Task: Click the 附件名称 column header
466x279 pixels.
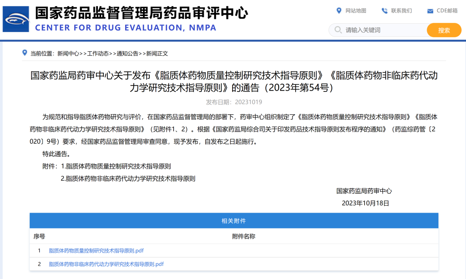Action: click(243, 236)
